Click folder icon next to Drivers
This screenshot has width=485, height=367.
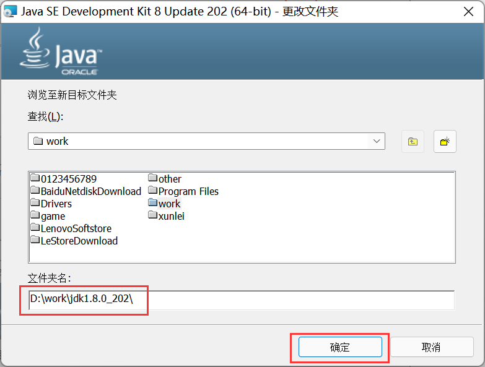pyautogui.click(x=35, y=202)
